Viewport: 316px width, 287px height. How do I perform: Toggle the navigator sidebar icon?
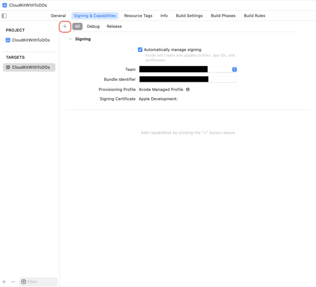pos(4,15)
